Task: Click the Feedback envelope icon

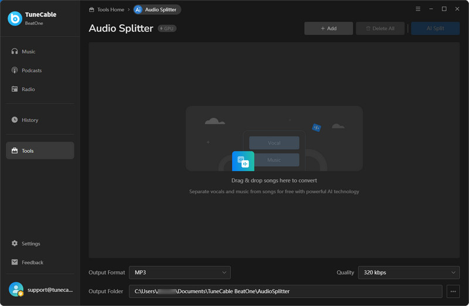Action: [14, 262]
